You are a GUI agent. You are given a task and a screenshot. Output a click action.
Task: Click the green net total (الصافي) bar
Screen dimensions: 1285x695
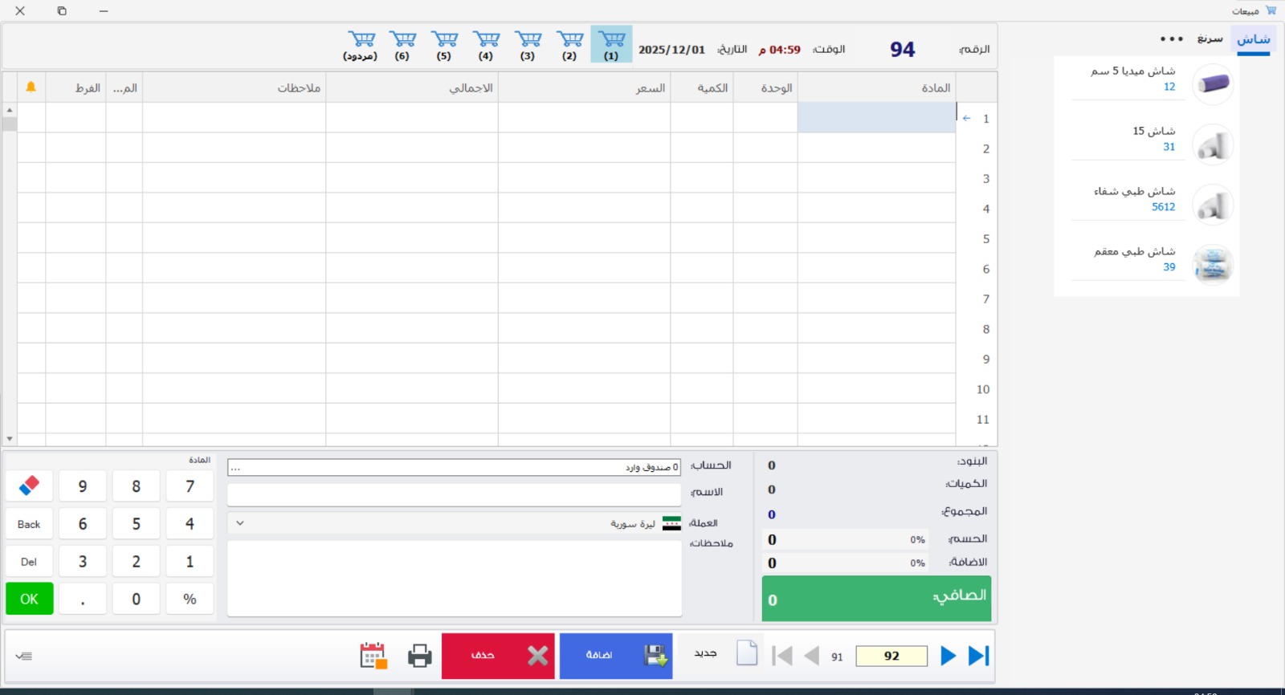[x=876, y=598]
